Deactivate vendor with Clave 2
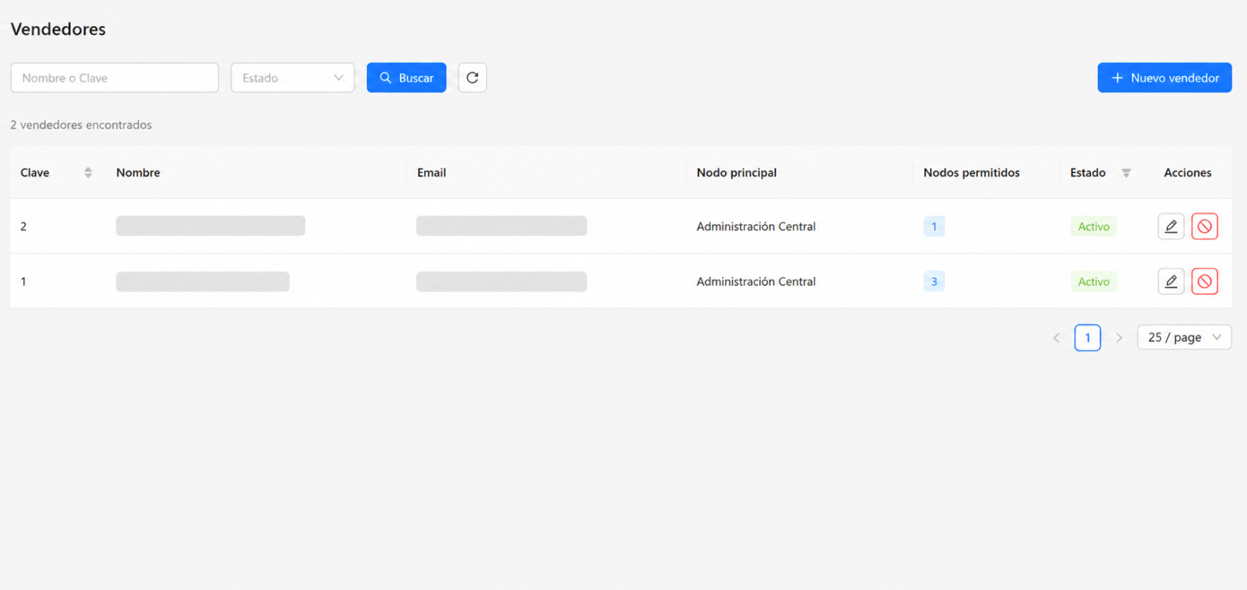Viewport: 1247px width, 590px height. (1205, 226)
